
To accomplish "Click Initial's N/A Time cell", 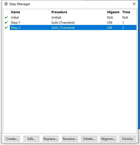I will point(125,18).
